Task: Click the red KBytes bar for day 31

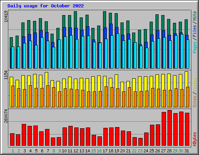Action: pyautogui.click(x=187, y=129)
